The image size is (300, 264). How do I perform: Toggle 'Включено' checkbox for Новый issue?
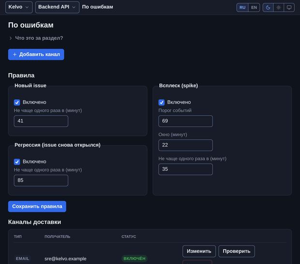point(17,103)
